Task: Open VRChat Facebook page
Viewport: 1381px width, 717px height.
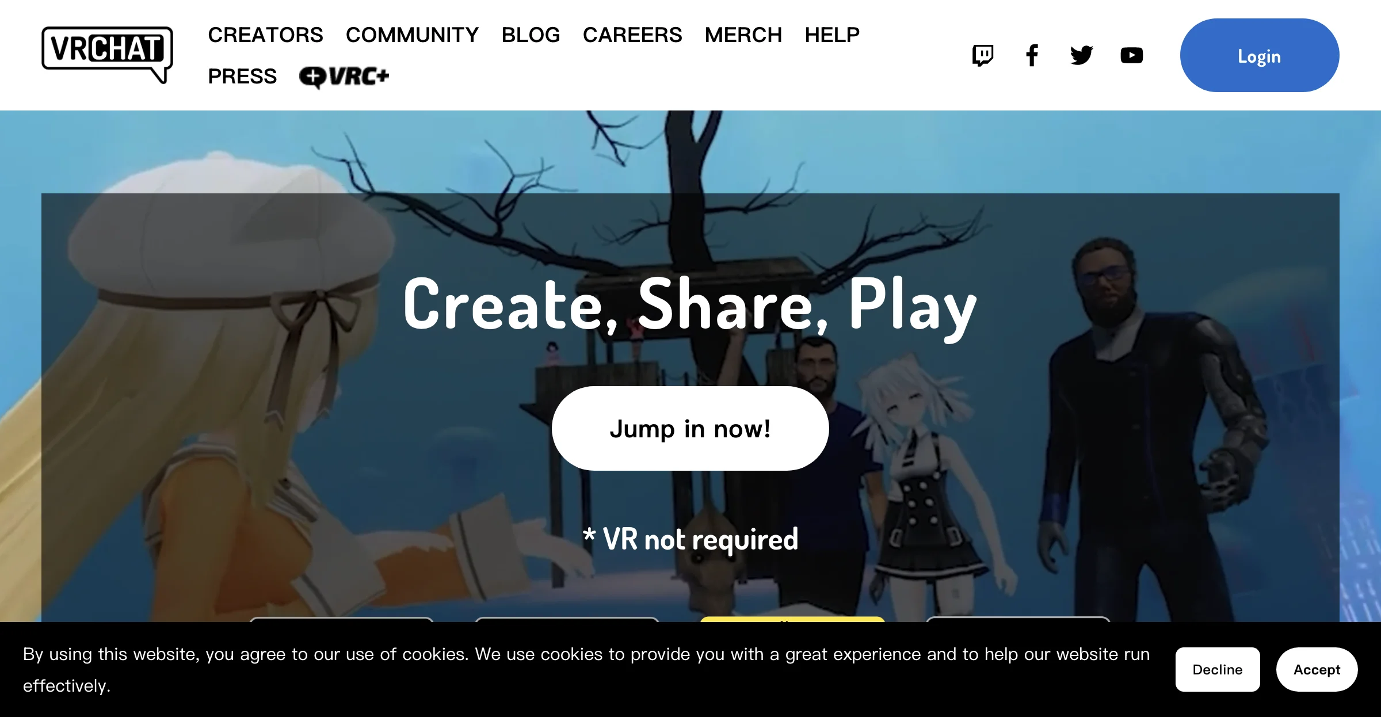Action: pos(1033,56)
